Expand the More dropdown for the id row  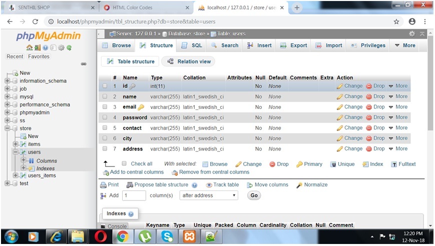[398, 86]
